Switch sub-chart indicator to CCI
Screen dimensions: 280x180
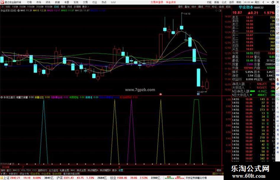(x=34, y=170)
